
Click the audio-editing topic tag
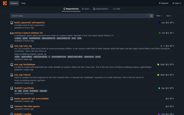tap(26, 57)
